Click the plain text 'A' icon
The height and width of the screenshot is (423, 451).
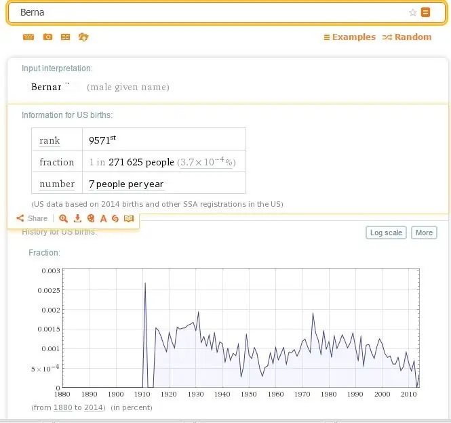pos(103,218)
